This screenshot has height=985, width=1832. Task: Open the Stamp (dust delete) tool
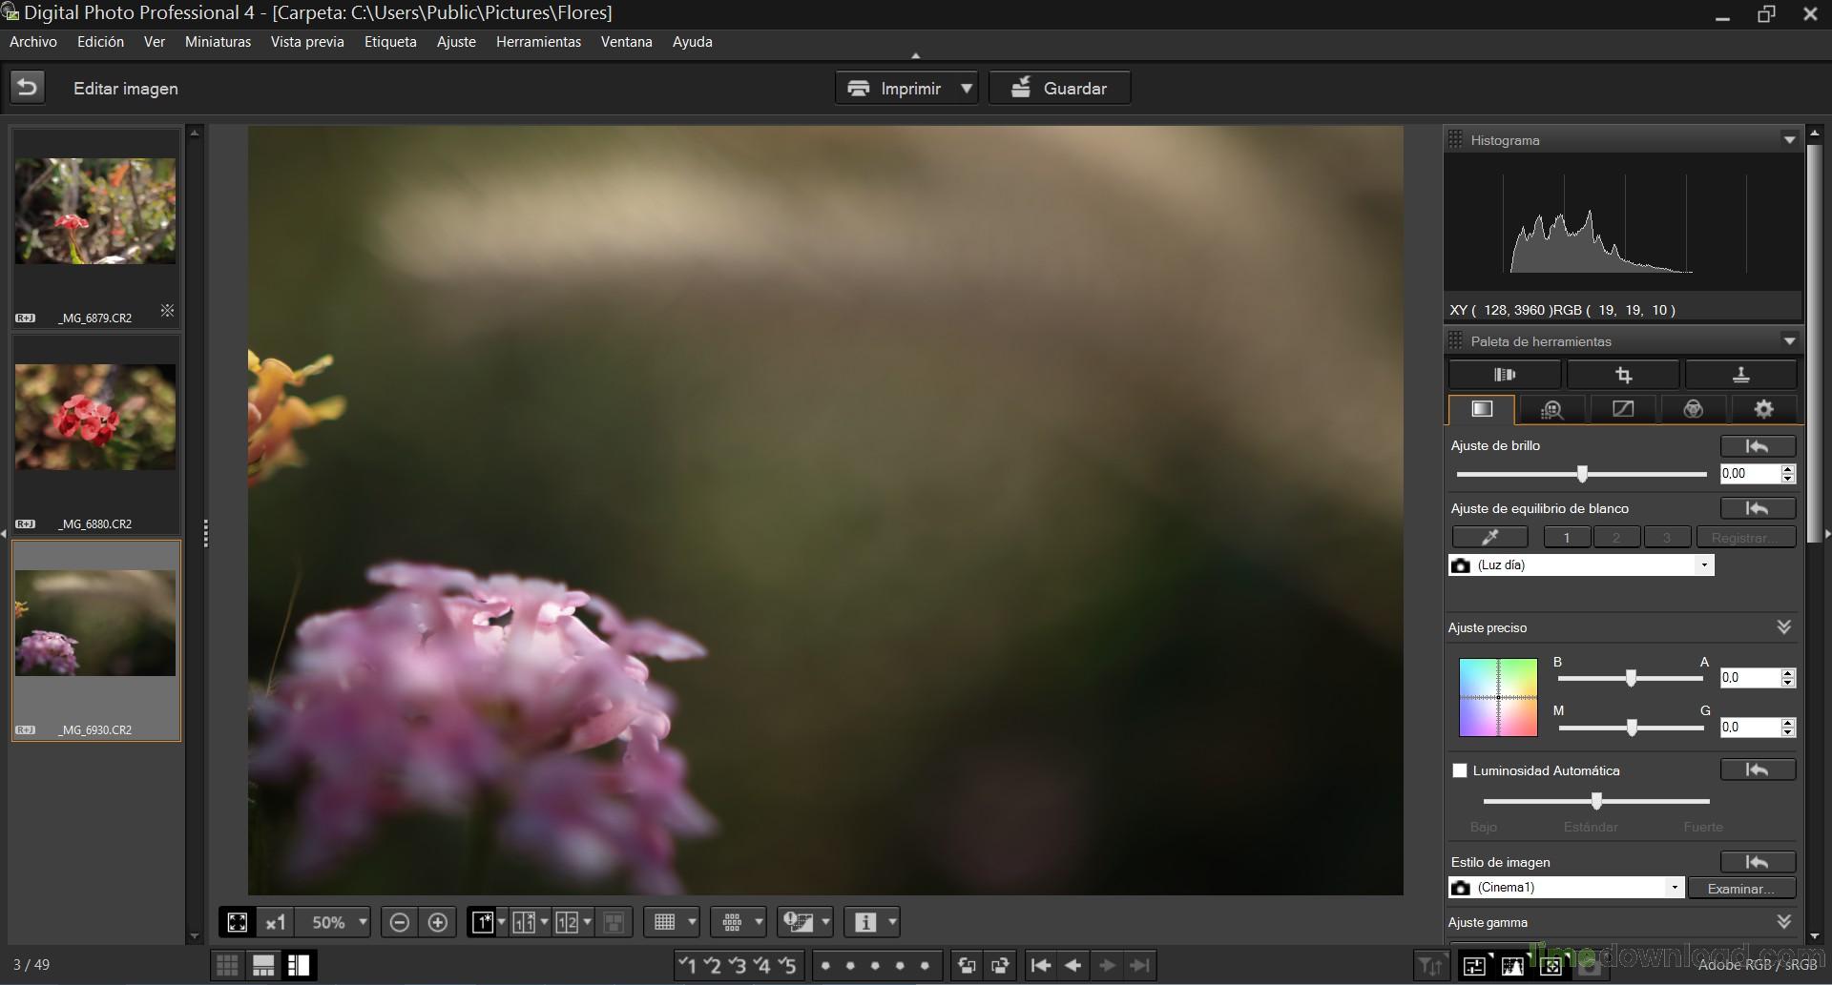point(1740,375)
